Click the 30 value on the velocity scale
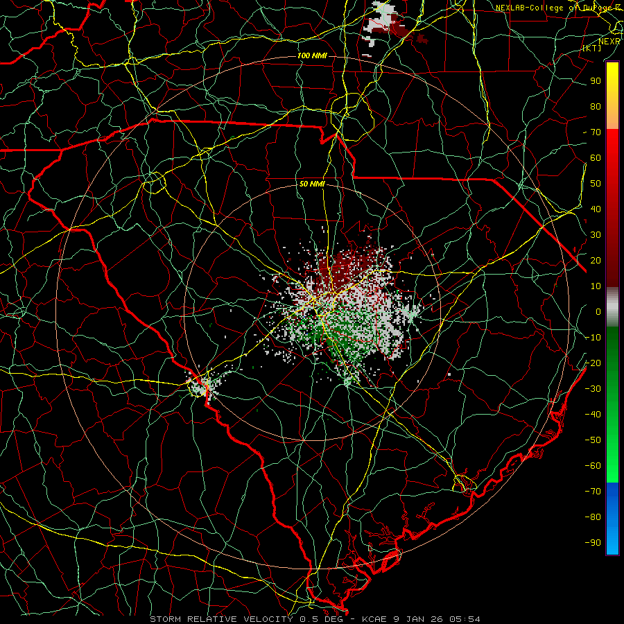The width and height of the screenshot is (624, 624). (x=596, y=235)
